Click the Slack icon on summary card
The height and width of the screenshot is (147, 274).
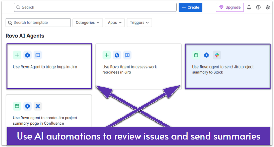217,55
